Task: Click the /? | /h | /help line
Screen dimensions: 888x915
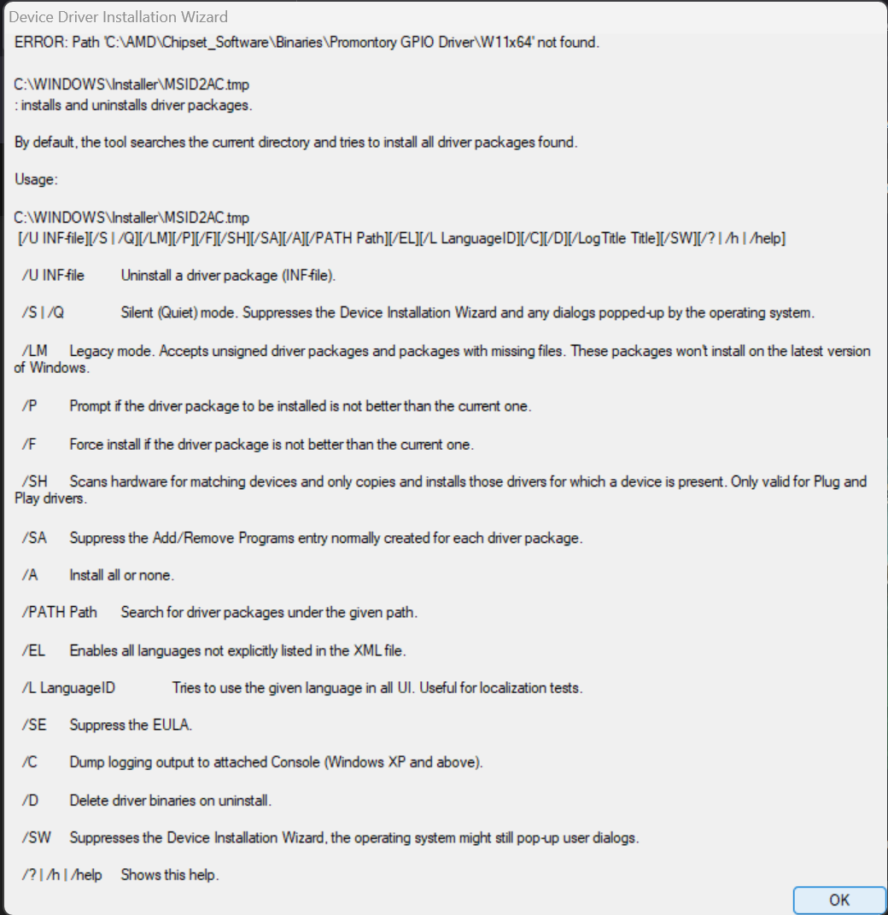Action: (x=120, y=876)
